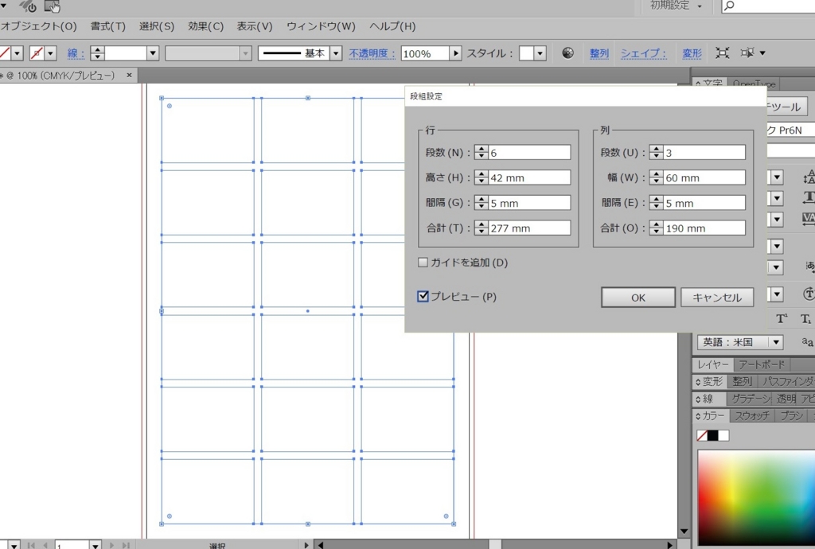The width and height of the screenshot is (815, 549).
Task: Click the select similar objects icon
Action: 748,53
